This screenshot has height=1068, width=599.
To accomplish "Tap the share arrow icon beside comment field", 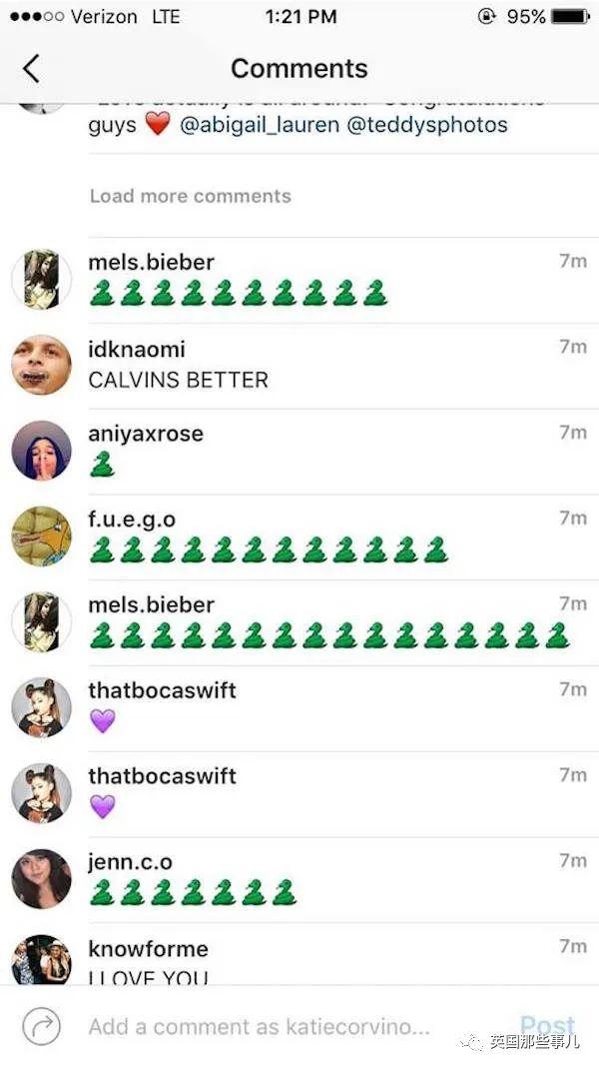I will point(42,1026).
